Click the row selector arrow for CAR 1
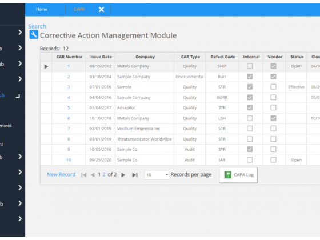Image resolution: width=320 pixels, height=240 pixels. [x=46, y=66]
